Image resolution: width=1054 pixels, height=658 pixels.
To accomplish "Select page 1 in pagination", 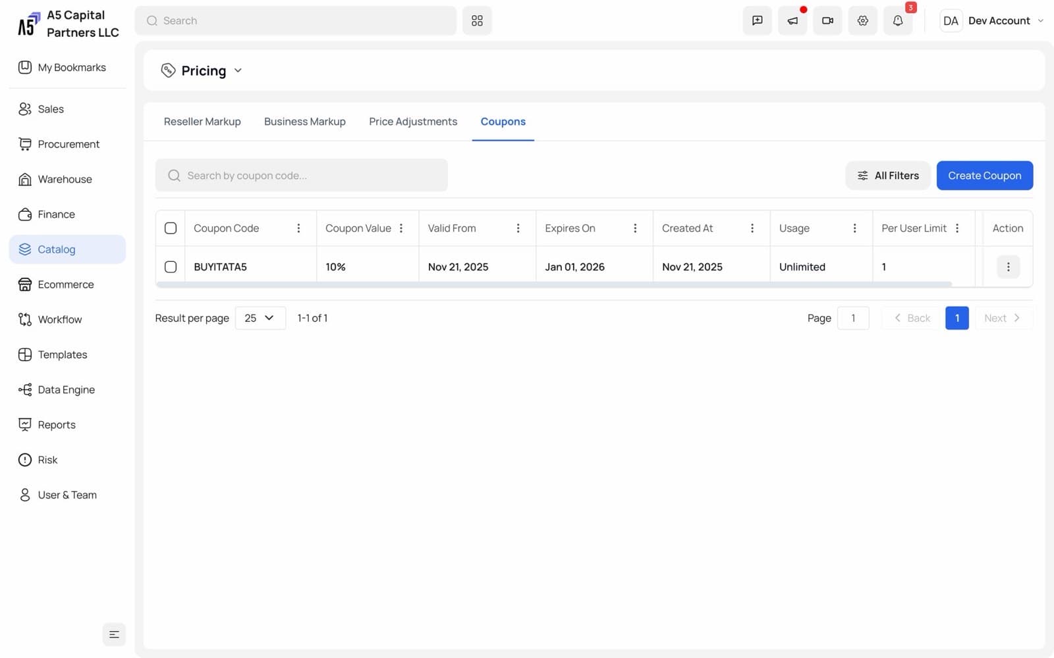I will coord(957,318).
